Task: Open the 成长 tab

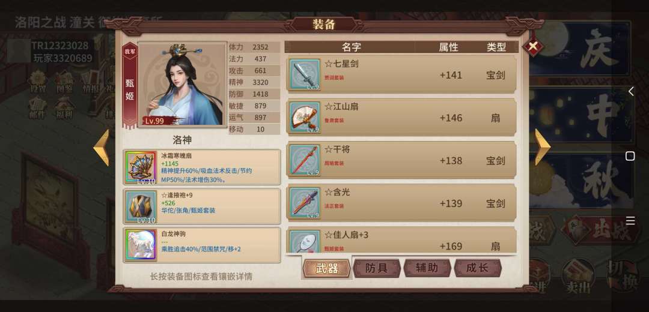Action: (x=478, y=268)
